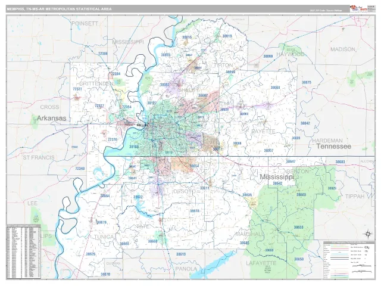Select ZIP code 38127
This screenshot has height=286, width=381.
click(152, 103)
